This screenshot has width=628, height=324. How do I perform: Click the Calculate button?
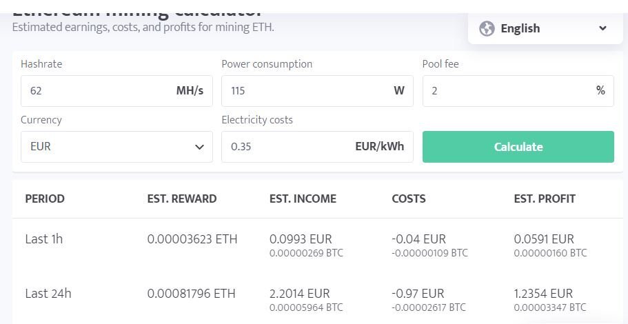point(518,147)
